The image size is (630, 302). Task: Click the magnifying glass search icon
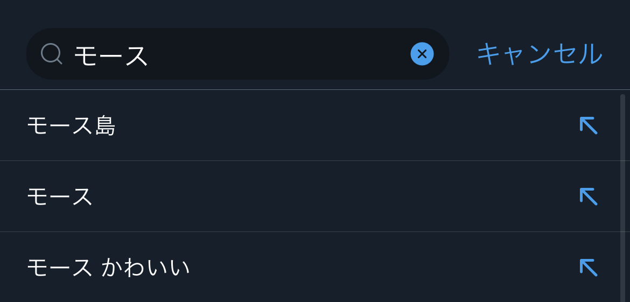click(x=51, y=54)
